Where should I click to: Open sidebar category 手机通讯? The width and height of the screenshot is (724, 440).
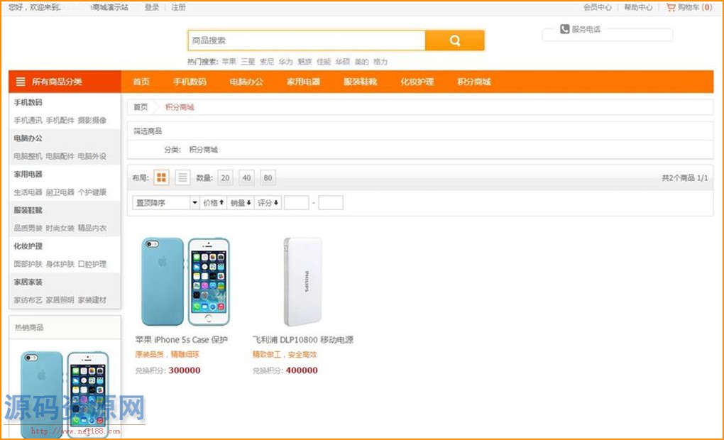coord(28,120)
